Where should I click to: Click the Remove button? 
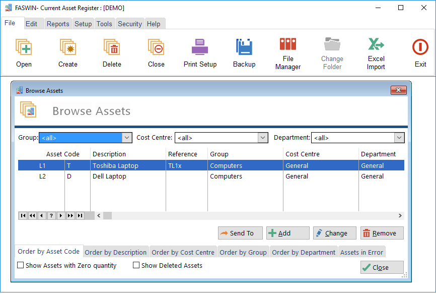(382, 233)
